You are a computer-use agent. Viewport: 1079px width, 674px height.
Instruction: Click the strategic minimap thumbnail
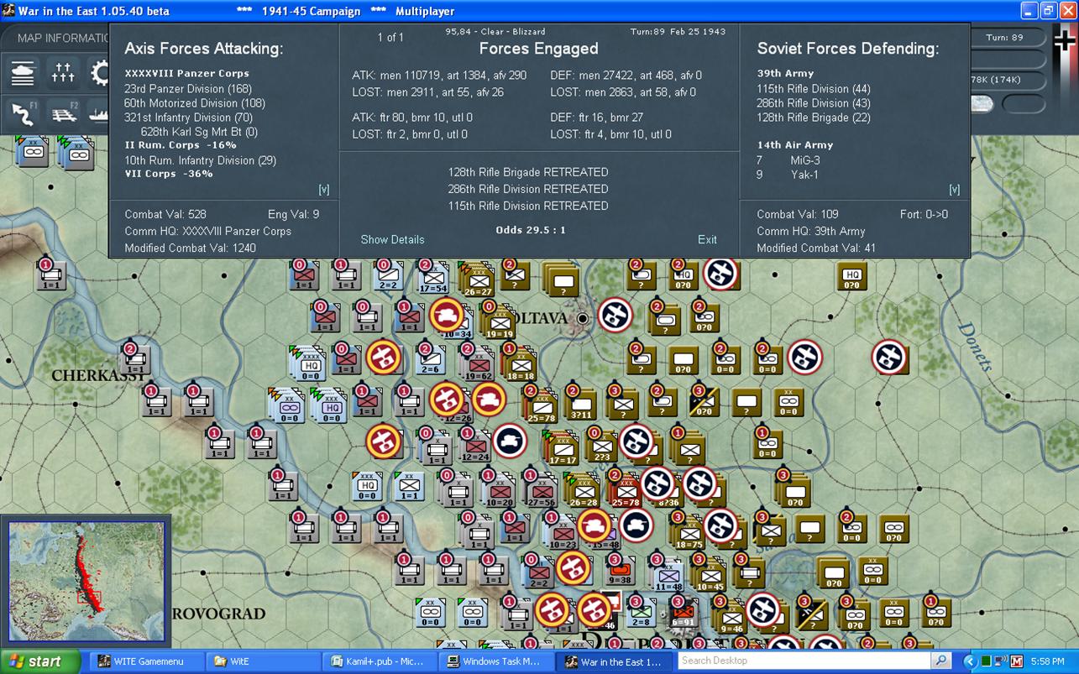85,581
